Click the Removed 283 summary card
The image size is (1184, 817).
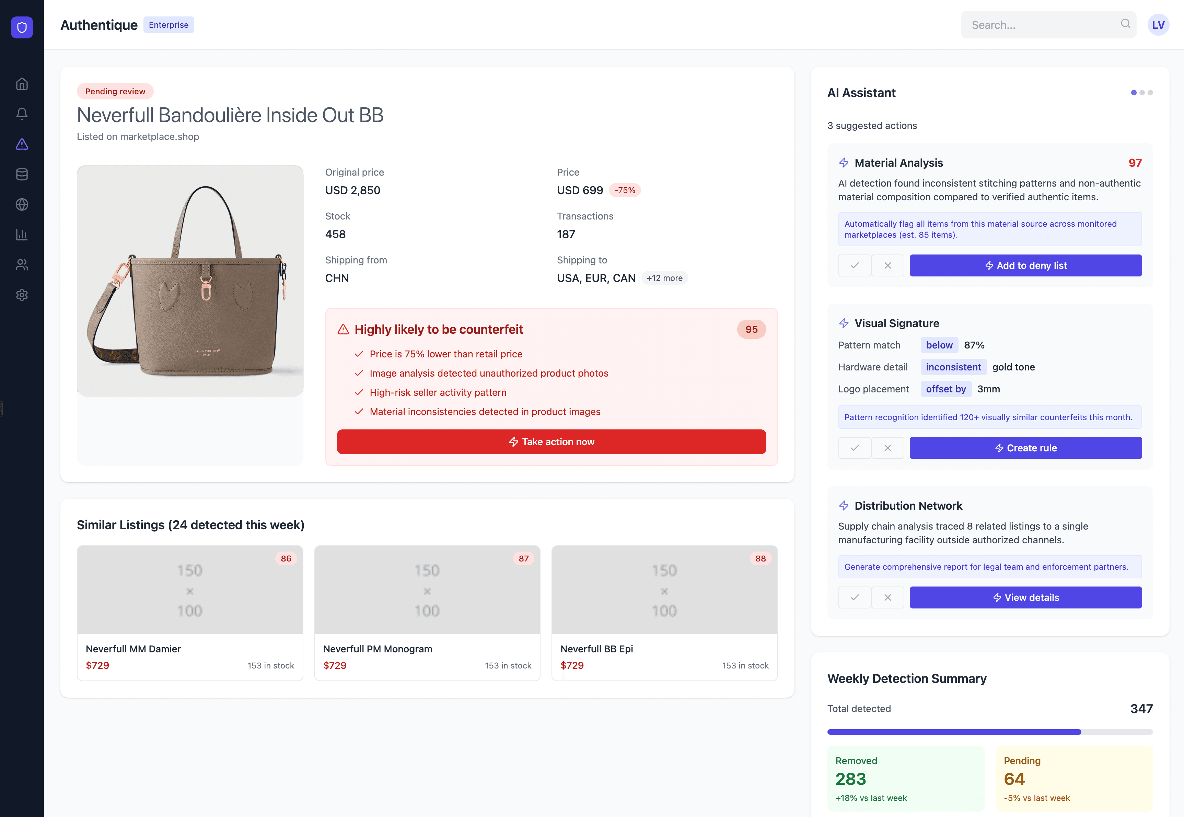pos(906,779)
